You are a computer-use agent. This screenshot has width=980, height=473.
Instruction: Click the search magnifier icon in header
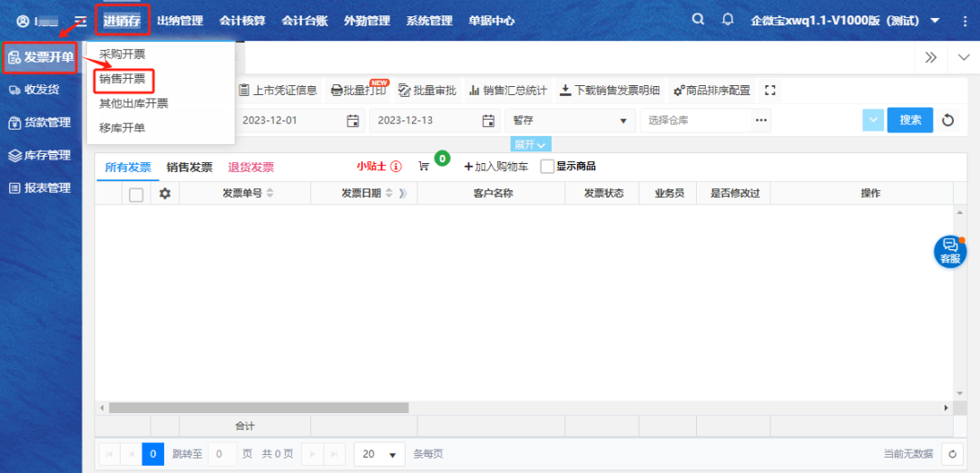click(697, 19)
